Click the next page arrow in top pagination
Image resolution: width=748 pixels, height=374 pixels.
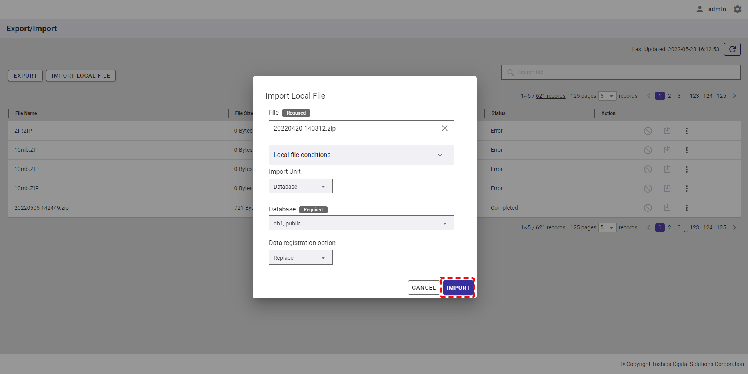pos(734,96)
